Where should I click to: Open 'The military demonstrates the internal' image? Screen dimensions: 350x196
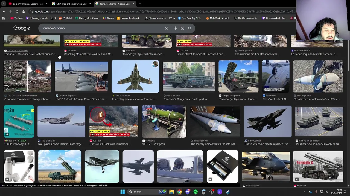(215, 121)
